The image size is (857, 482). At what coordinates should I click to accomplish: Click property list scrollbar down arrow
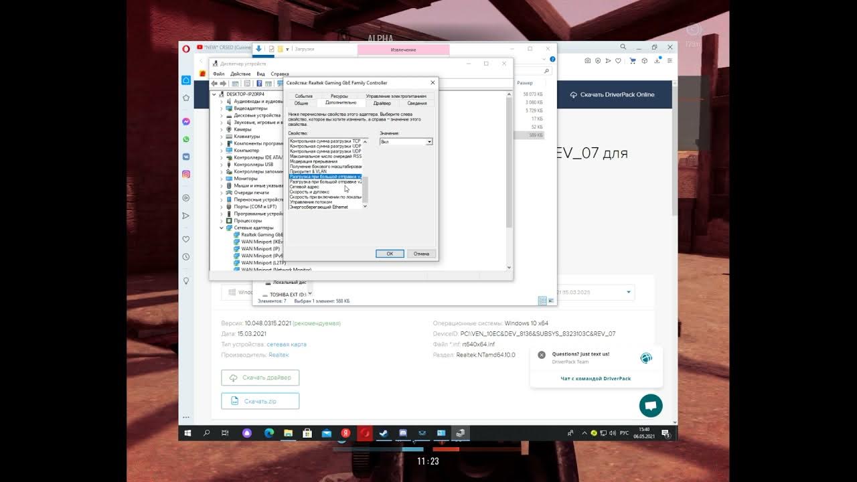point(365,206)
